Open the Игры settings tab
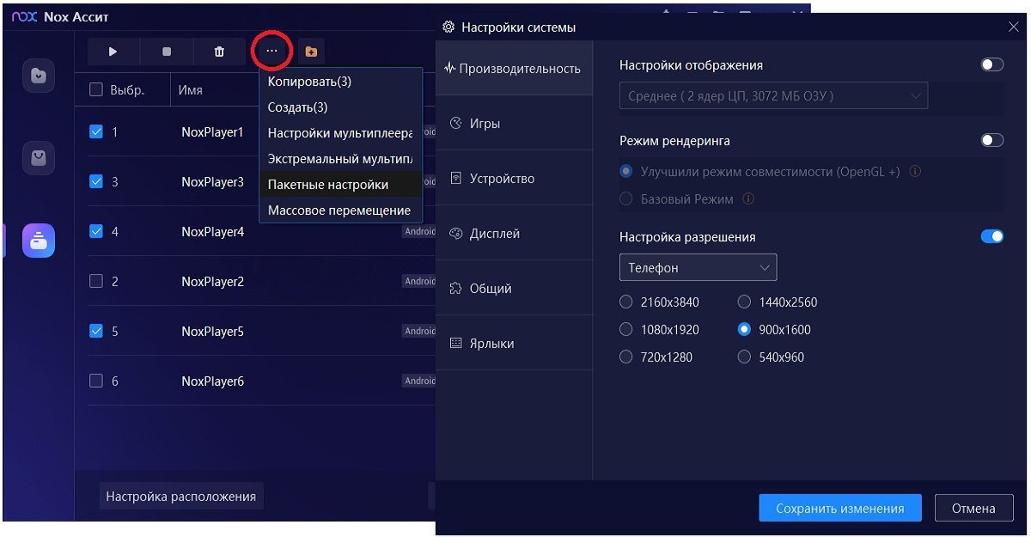Viewport: 1031px width, 537px height. tap(514, 124)
